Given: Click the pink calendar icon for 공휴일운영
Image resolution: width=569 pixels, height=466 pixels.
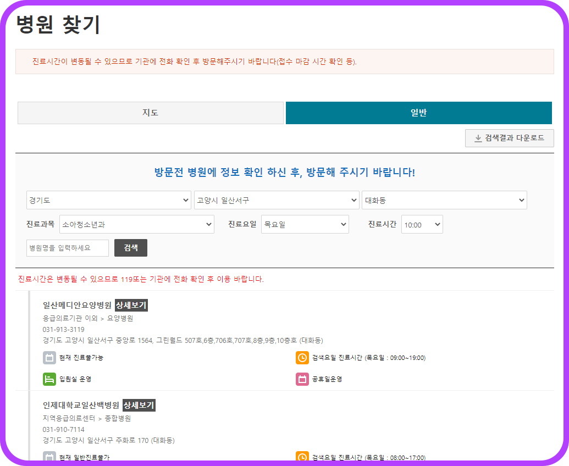Looking at the screenshot, I should 302,379.
